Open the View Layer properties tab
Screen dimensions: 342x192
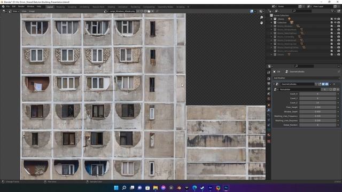point(269,89)
